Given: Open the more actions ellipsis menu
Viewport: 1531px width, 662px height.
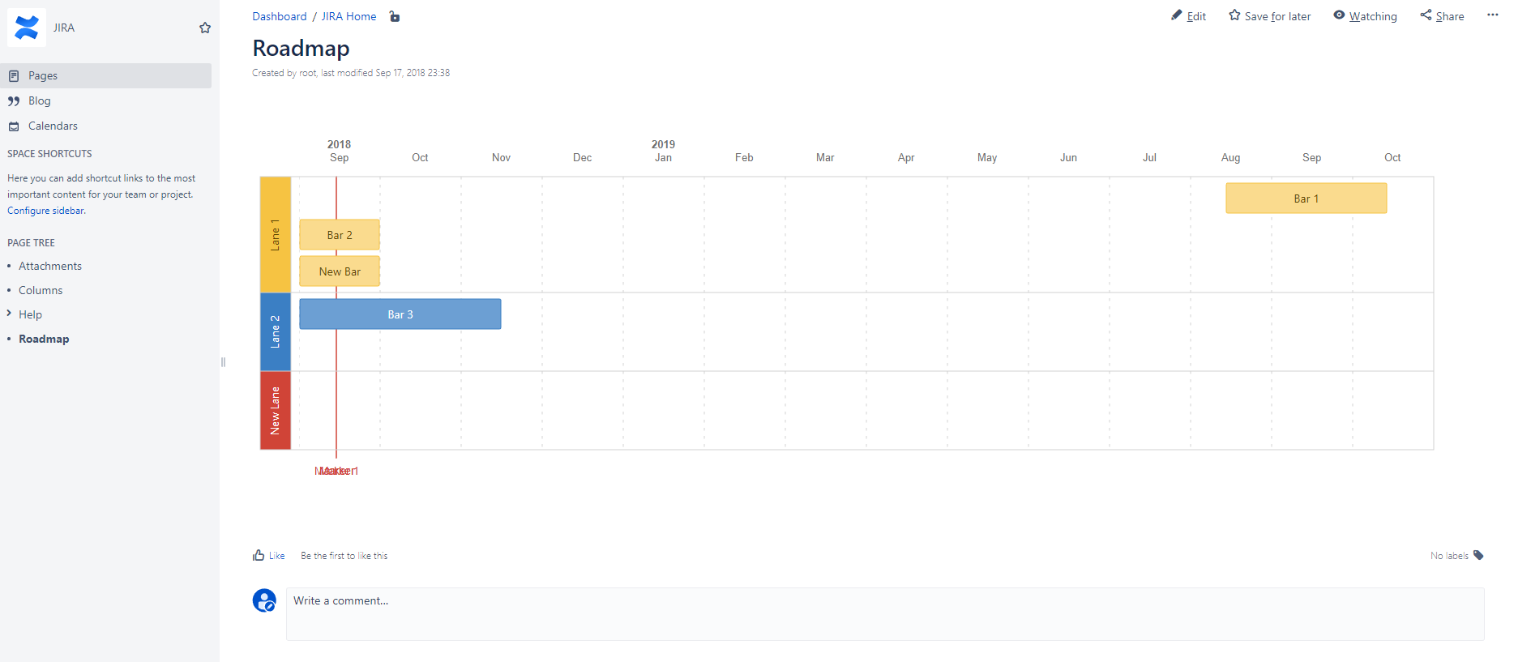Looking at the screenshot, I should 1492,15.
